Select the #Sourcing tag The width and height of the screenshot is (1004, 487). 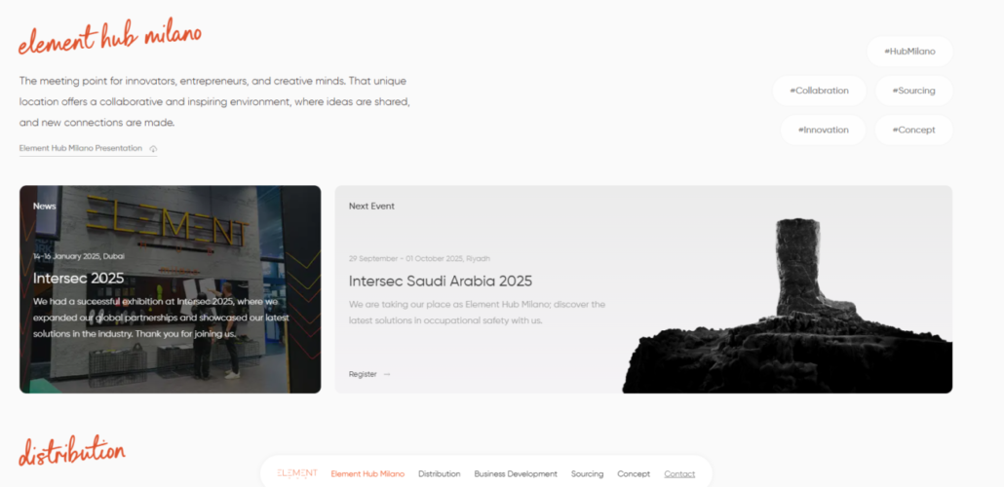click(913, 91)
